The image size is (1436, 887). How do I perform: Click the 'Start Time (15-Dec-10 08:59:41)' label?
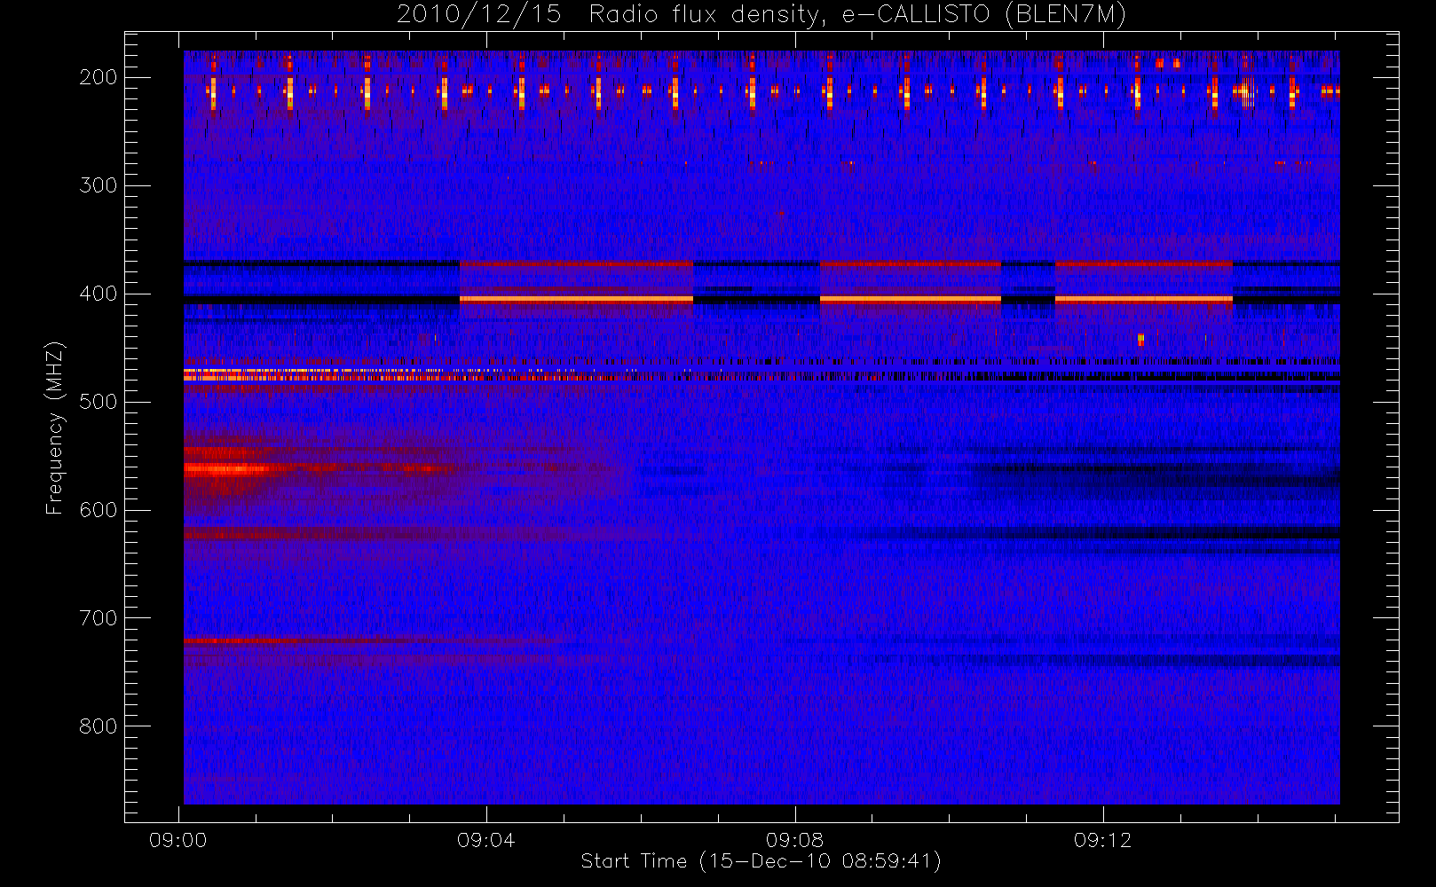(x=761, y=861)
